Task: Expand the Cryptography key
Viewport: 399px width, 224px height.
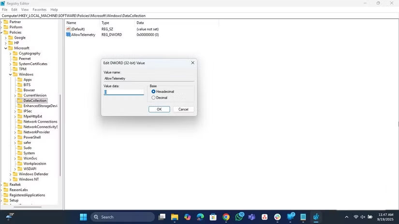Action: click(11, 54)
